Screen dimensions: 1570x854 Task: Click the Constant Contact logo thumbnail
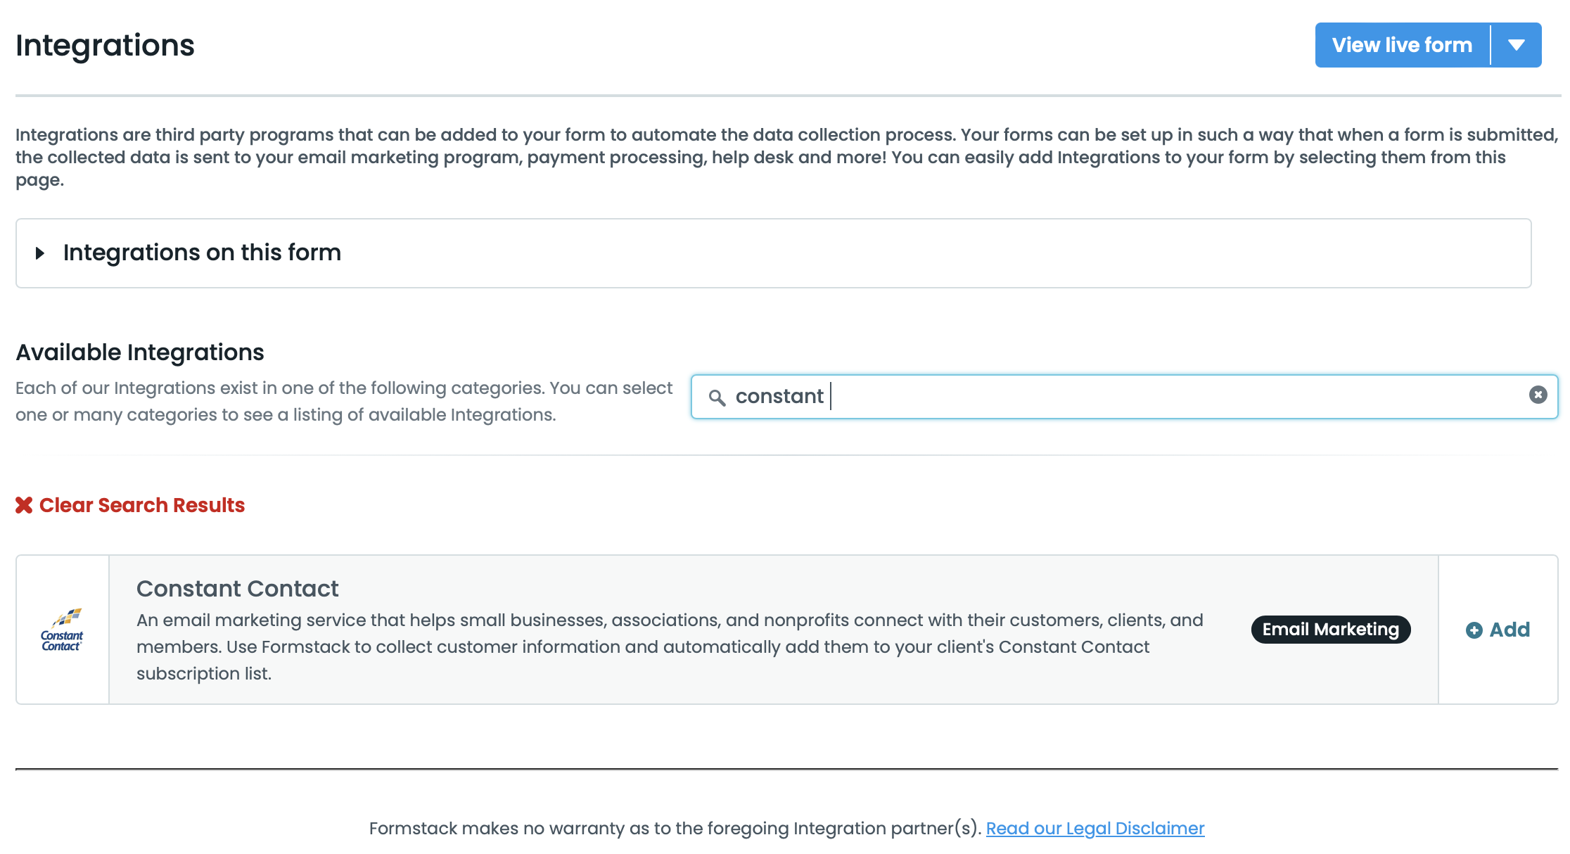[63, 630]
